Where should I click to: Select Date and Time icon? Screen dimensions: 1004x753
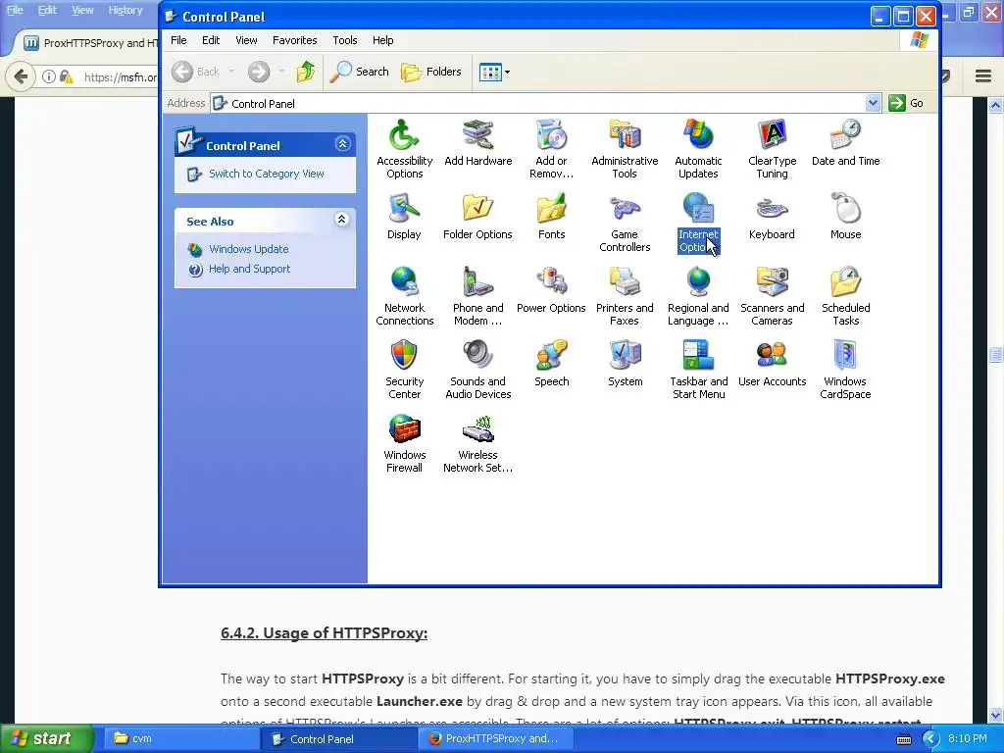(845, 142)
